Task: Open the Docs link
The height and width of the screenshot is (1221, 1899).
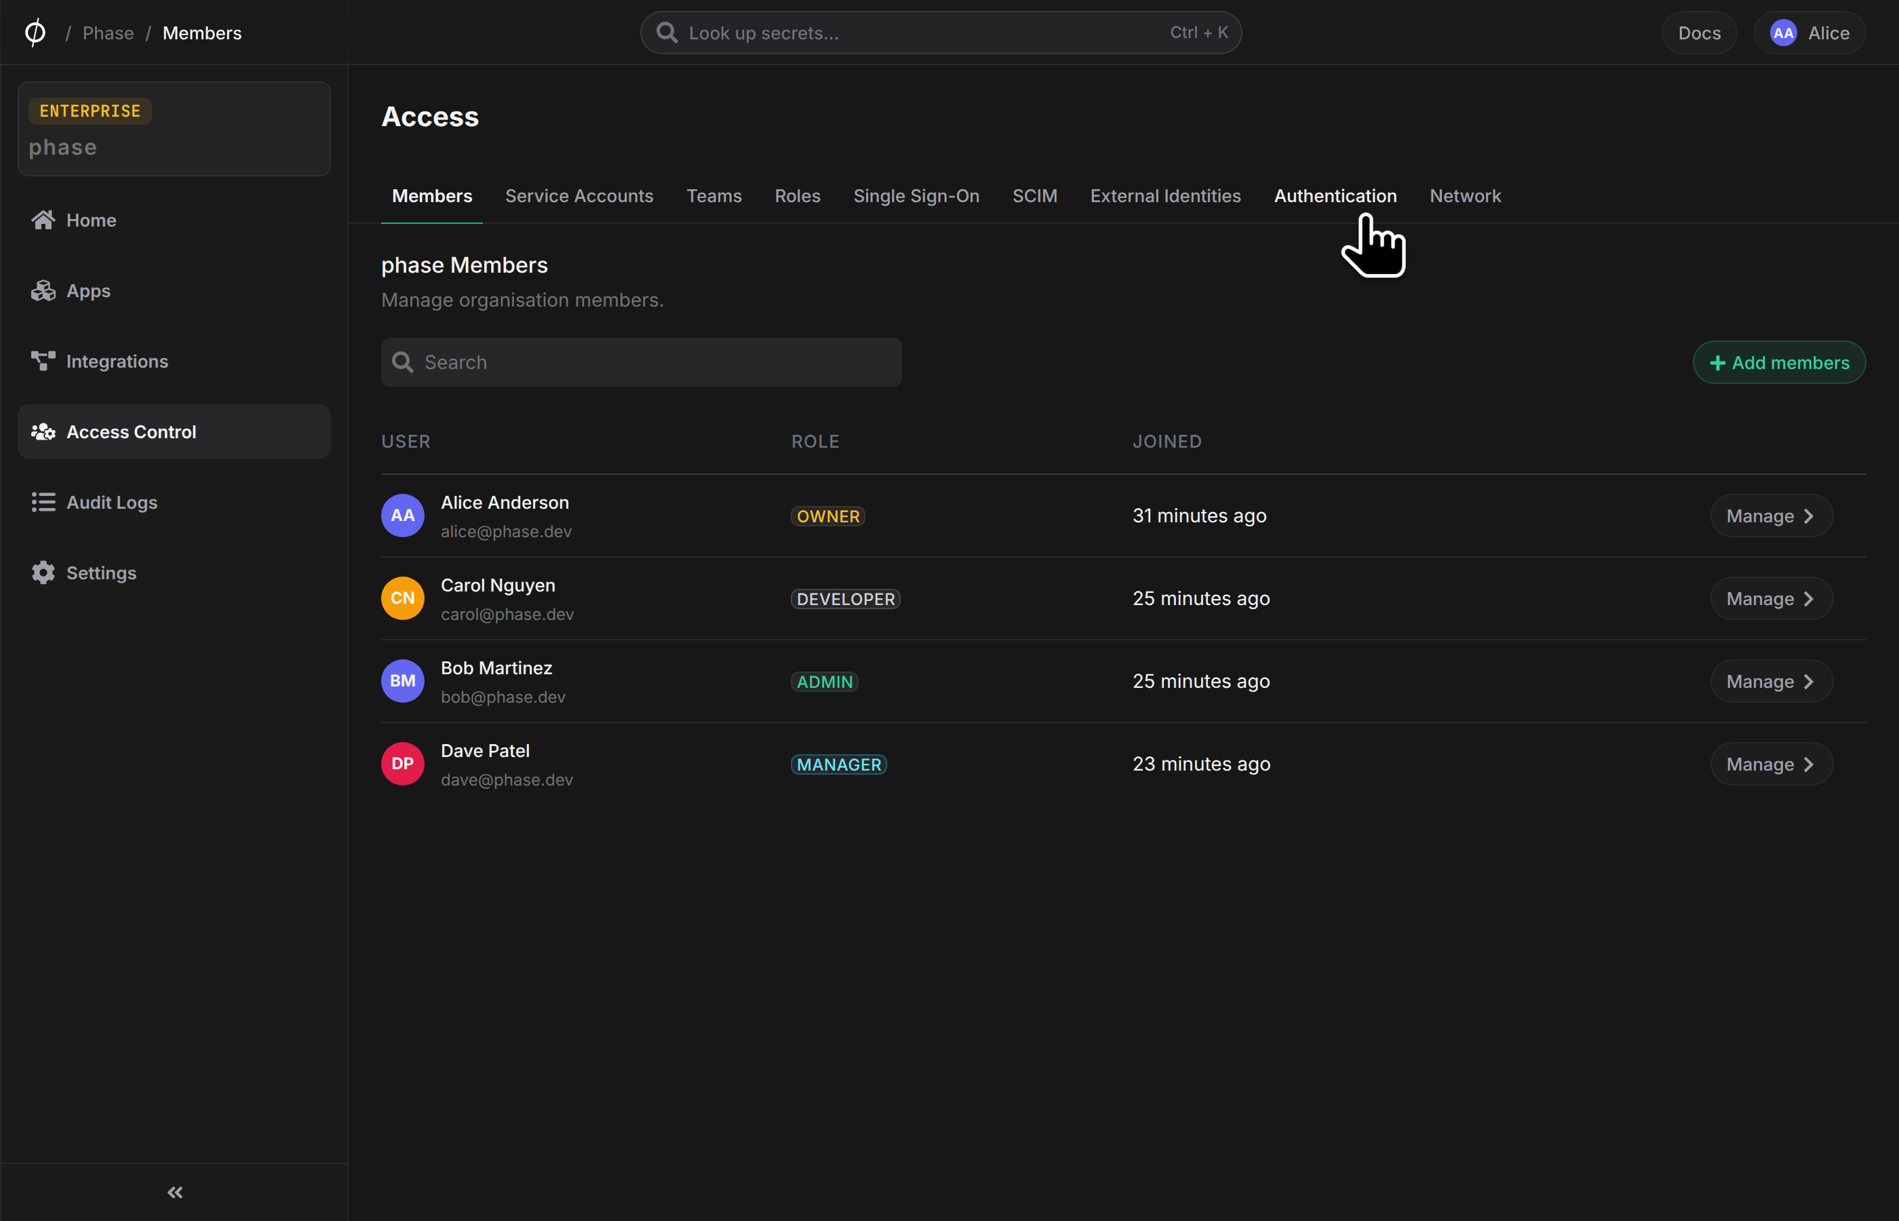Action: click(x=1698, y=33)
